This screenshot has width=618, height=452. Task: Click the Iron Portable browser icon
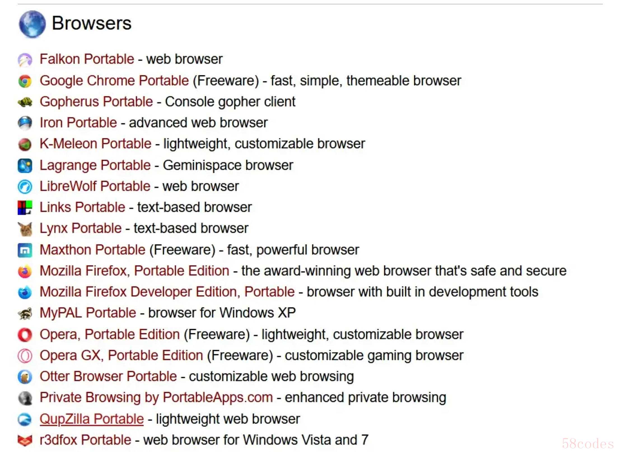point(25,123)
